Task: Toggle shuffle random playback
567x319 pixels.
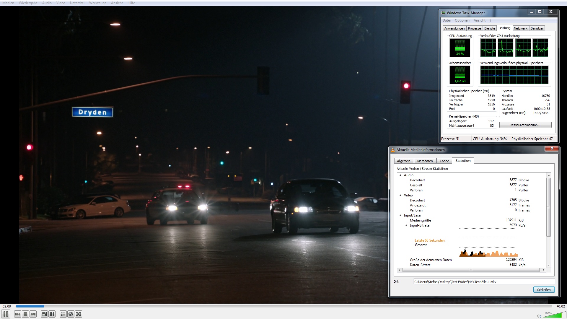Action: click(x=79, y=314)
